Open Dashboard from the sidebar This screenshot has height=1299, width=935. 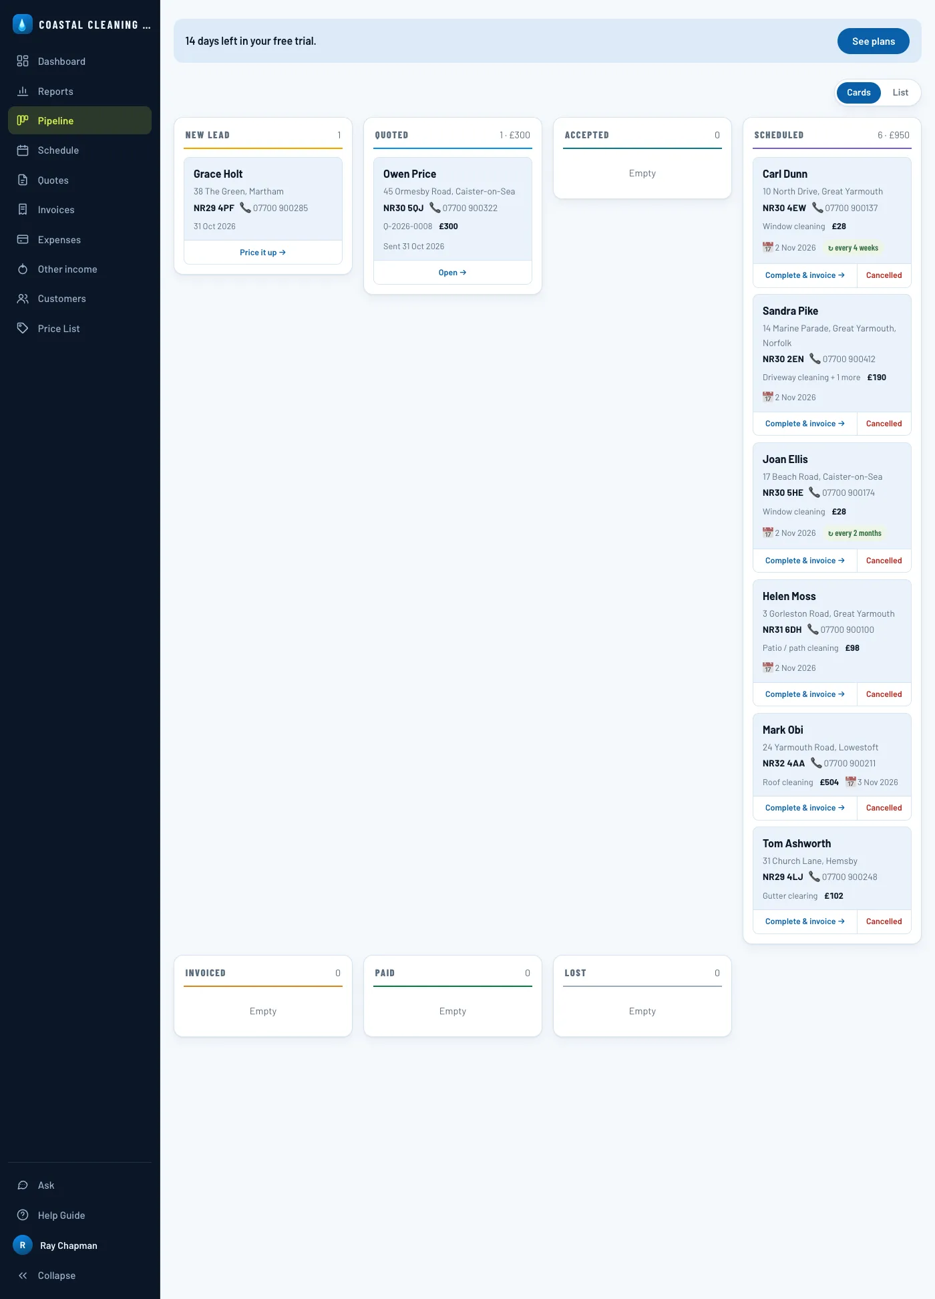pos(79,61)
